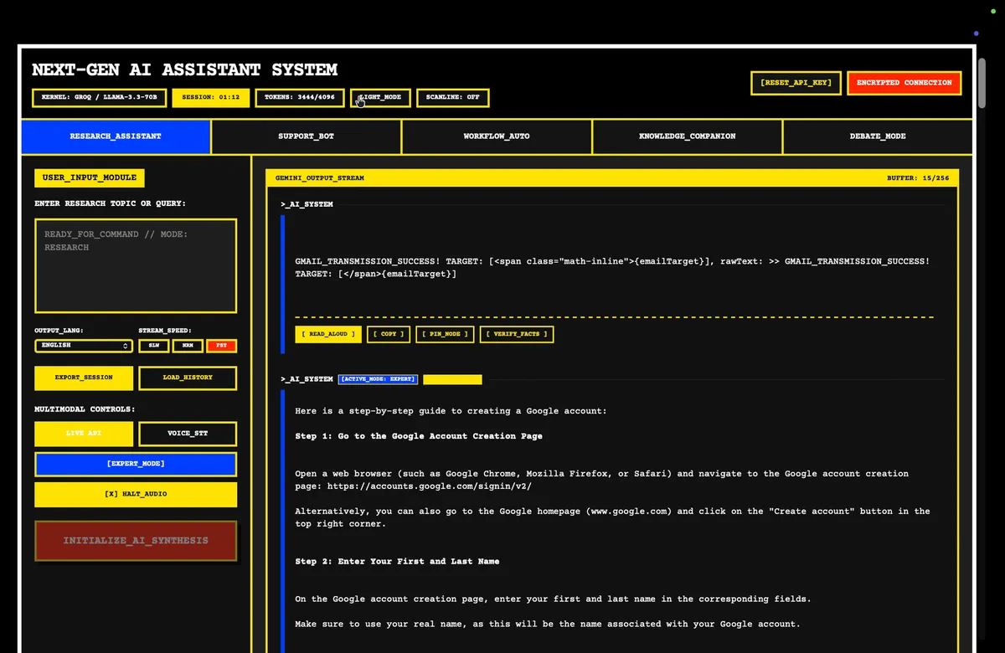The height and width of the screenshot is (653, 1005).
Task: Click the ENCRYPTED CONNECTION button
Action: coord(904,83)
